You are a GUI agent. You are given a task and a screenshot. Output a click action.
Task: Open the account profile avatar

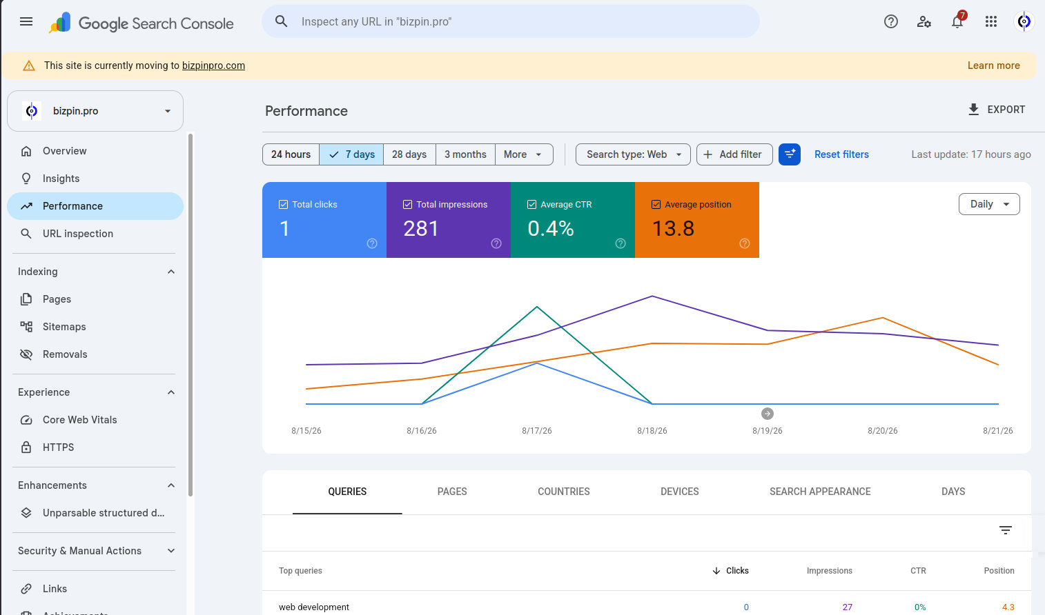click(1024, 21)
